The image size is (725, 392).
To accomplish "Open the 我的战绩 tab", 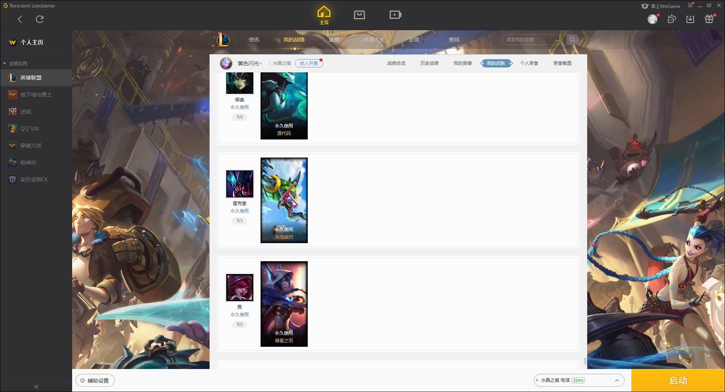I will point(294,40).
